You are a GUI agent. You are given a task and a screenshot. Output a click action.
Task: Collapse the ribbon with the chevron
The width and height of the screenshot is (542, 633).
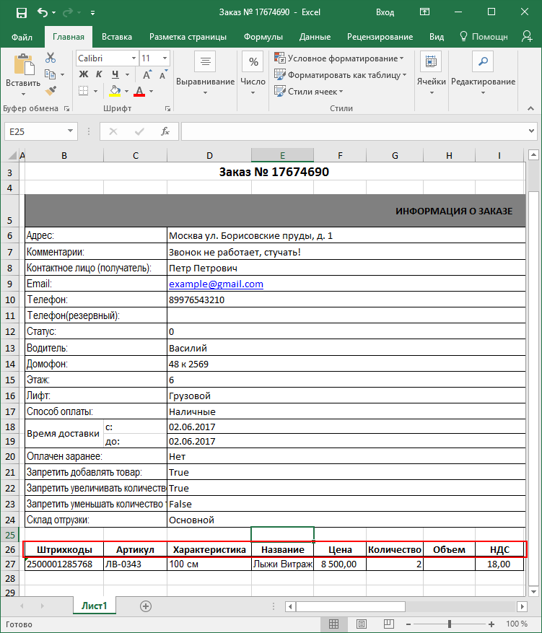point(530,108)
